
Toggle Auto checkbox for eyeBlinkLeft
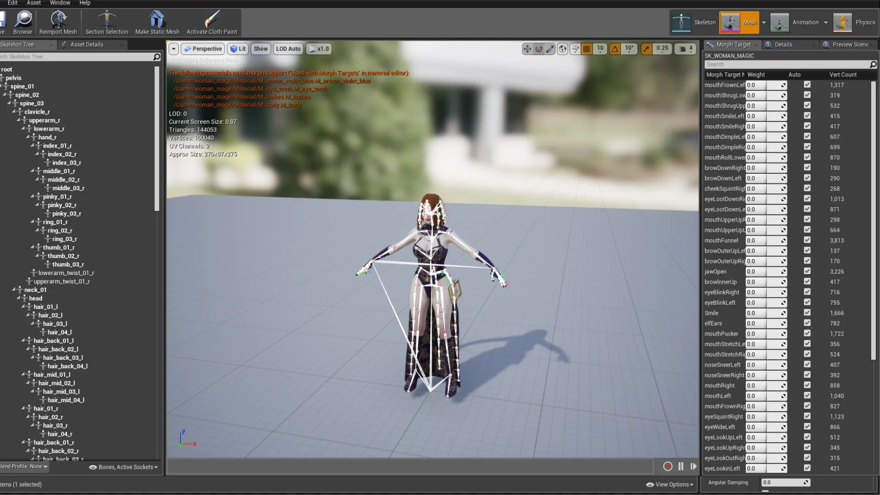pos(807,302)
